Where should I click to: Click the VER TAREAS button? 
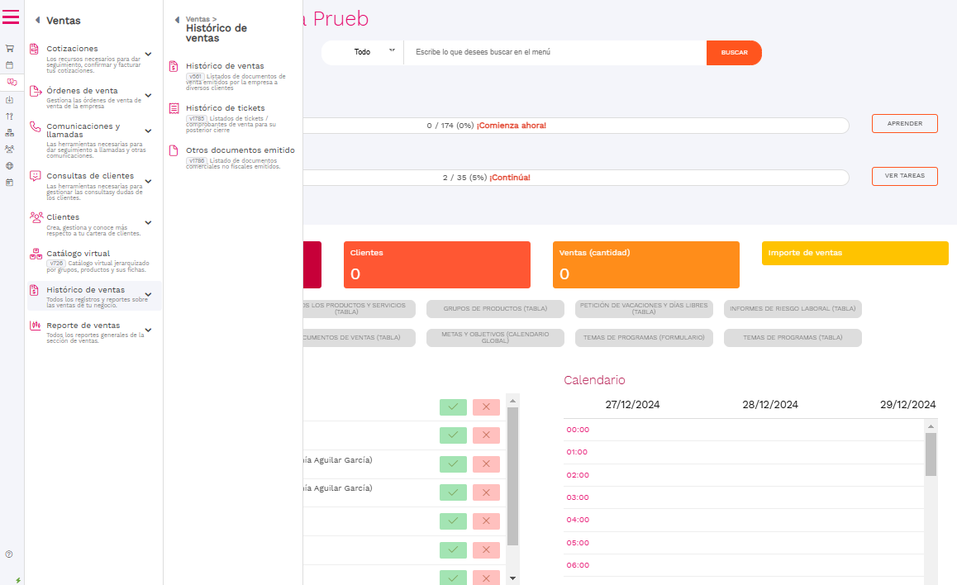click(904, 176)
